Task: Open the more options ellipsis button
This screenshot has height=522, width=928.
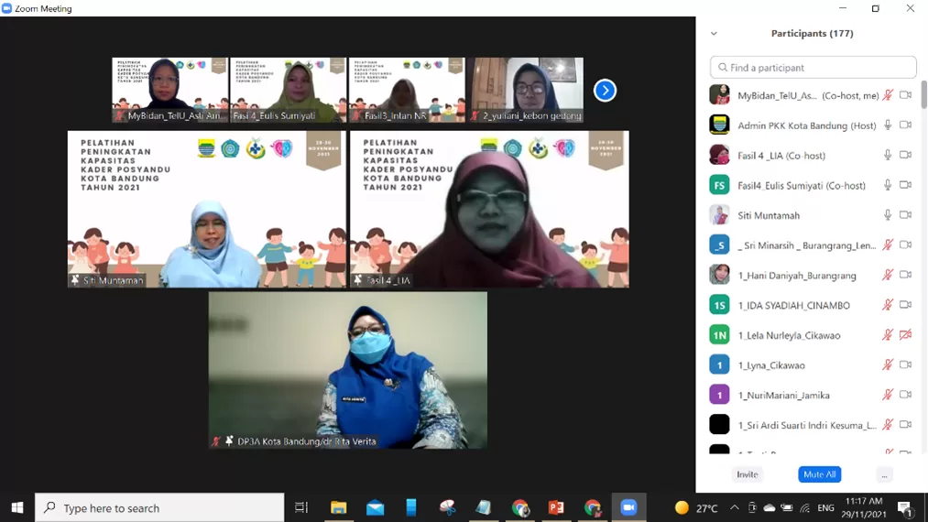Action: (884, 474)
